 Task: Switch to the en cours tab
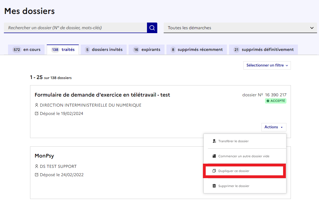(26, 50)
